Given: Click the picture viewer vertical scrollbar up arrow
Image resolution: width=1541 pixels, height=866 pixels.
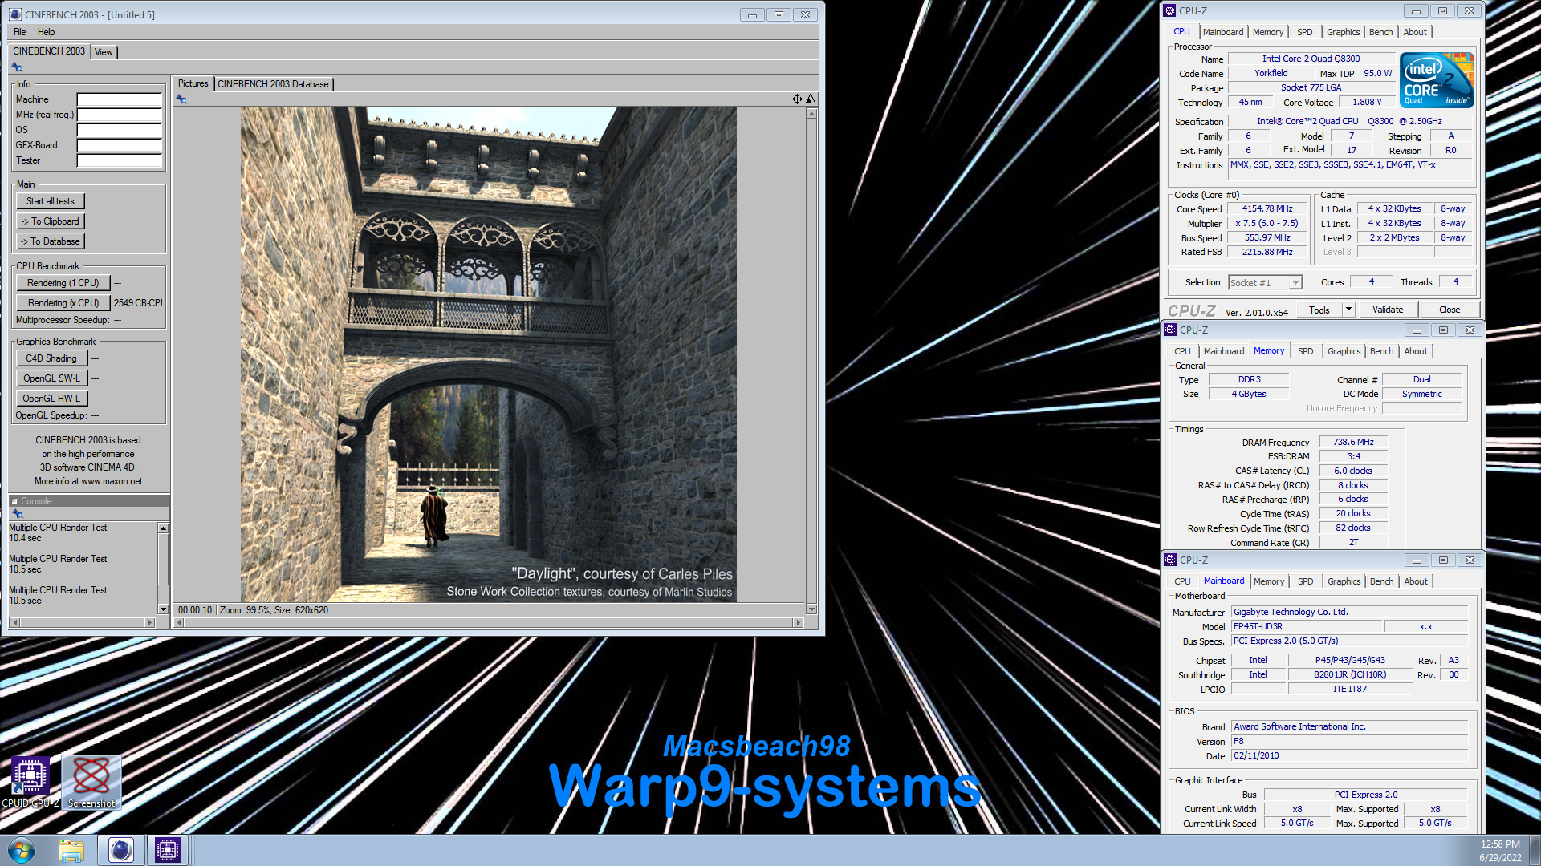Looking at the screenshot, I should pos(811,113).
